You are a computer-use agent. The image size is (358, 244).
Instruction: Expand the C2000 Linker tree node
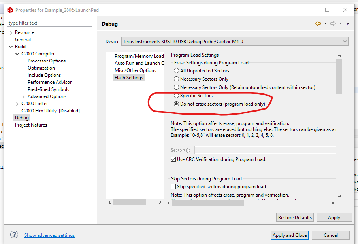coord(17,104)
